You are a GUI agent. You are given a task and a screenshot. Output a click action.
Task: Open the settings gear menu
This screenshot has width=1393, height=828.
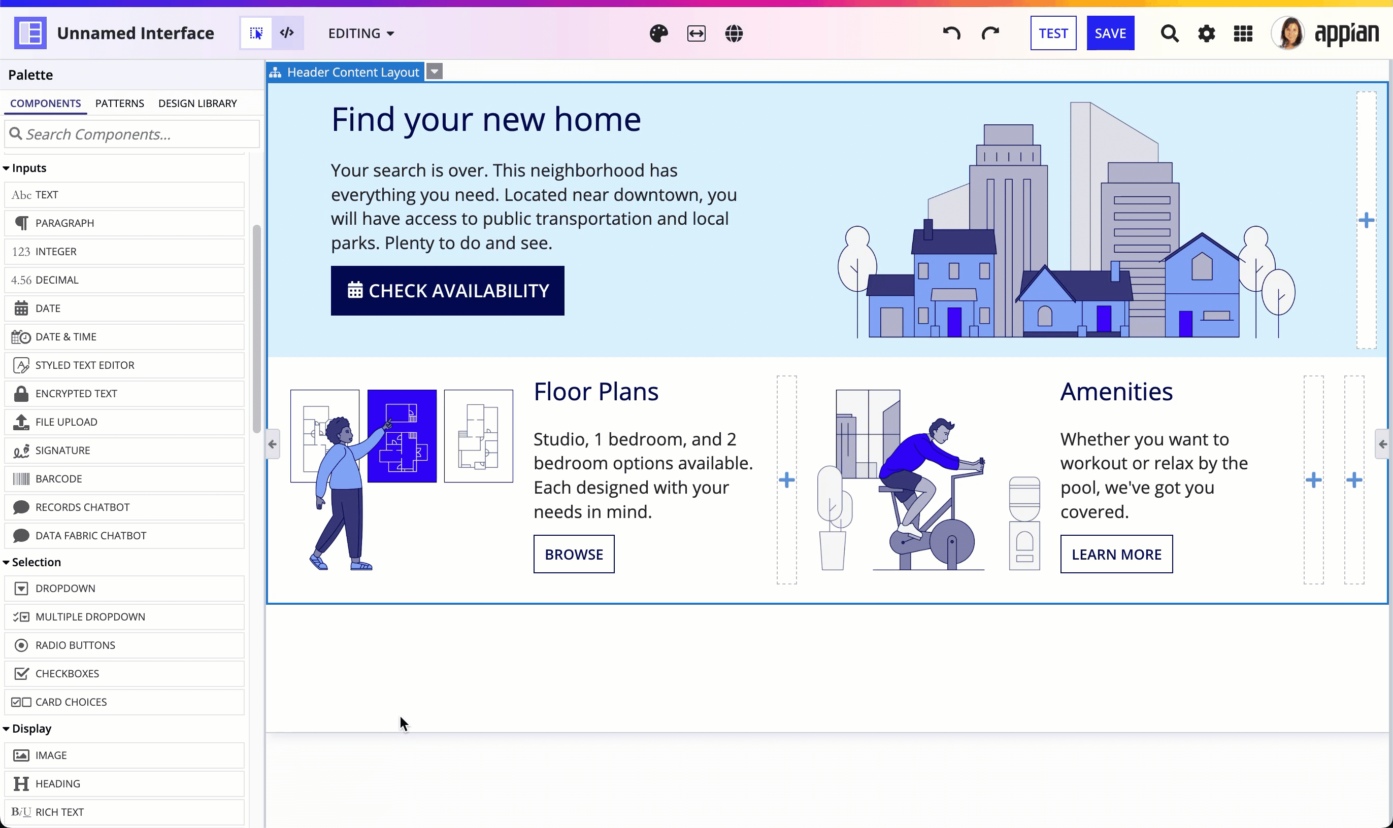(x=1207, y=33)
